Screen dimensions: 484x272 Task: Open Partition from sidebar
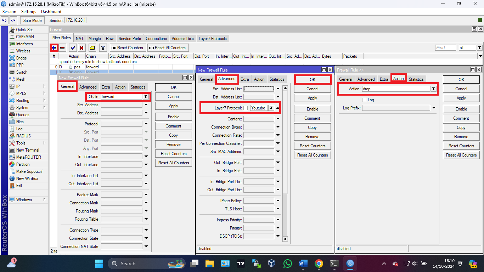coord(23,164)
